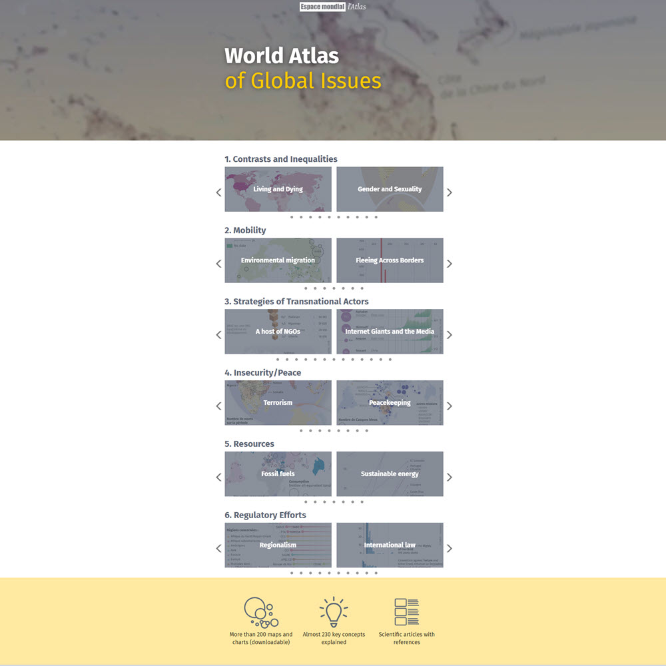Click the 'of Global Issues' subtitle
This screenshot has width=666, height=666.
coord(303,81)
